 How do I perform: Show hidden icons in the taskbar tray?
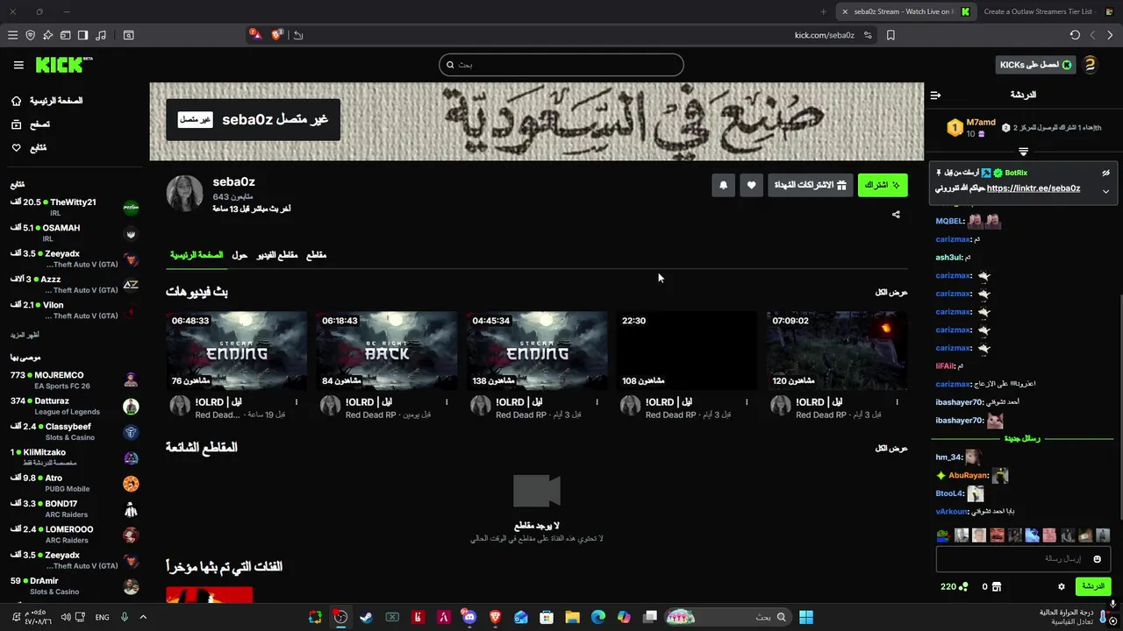pyautogui.click(x=143, y=617)
